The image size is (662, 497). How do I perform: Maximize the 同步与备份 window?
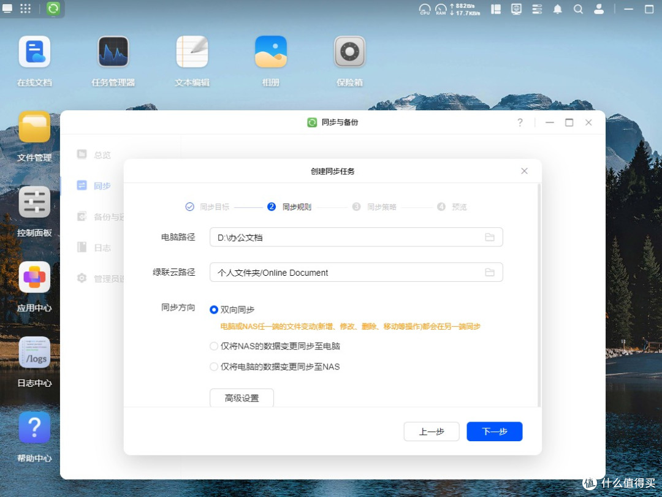pyautogui.click(x=569, y=123)
